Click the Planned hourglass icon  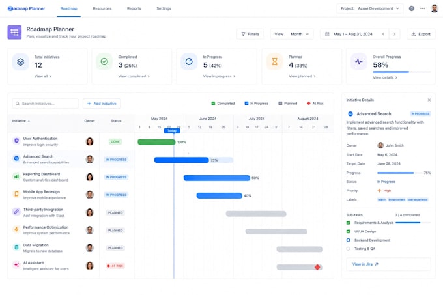tap(275, 62)
